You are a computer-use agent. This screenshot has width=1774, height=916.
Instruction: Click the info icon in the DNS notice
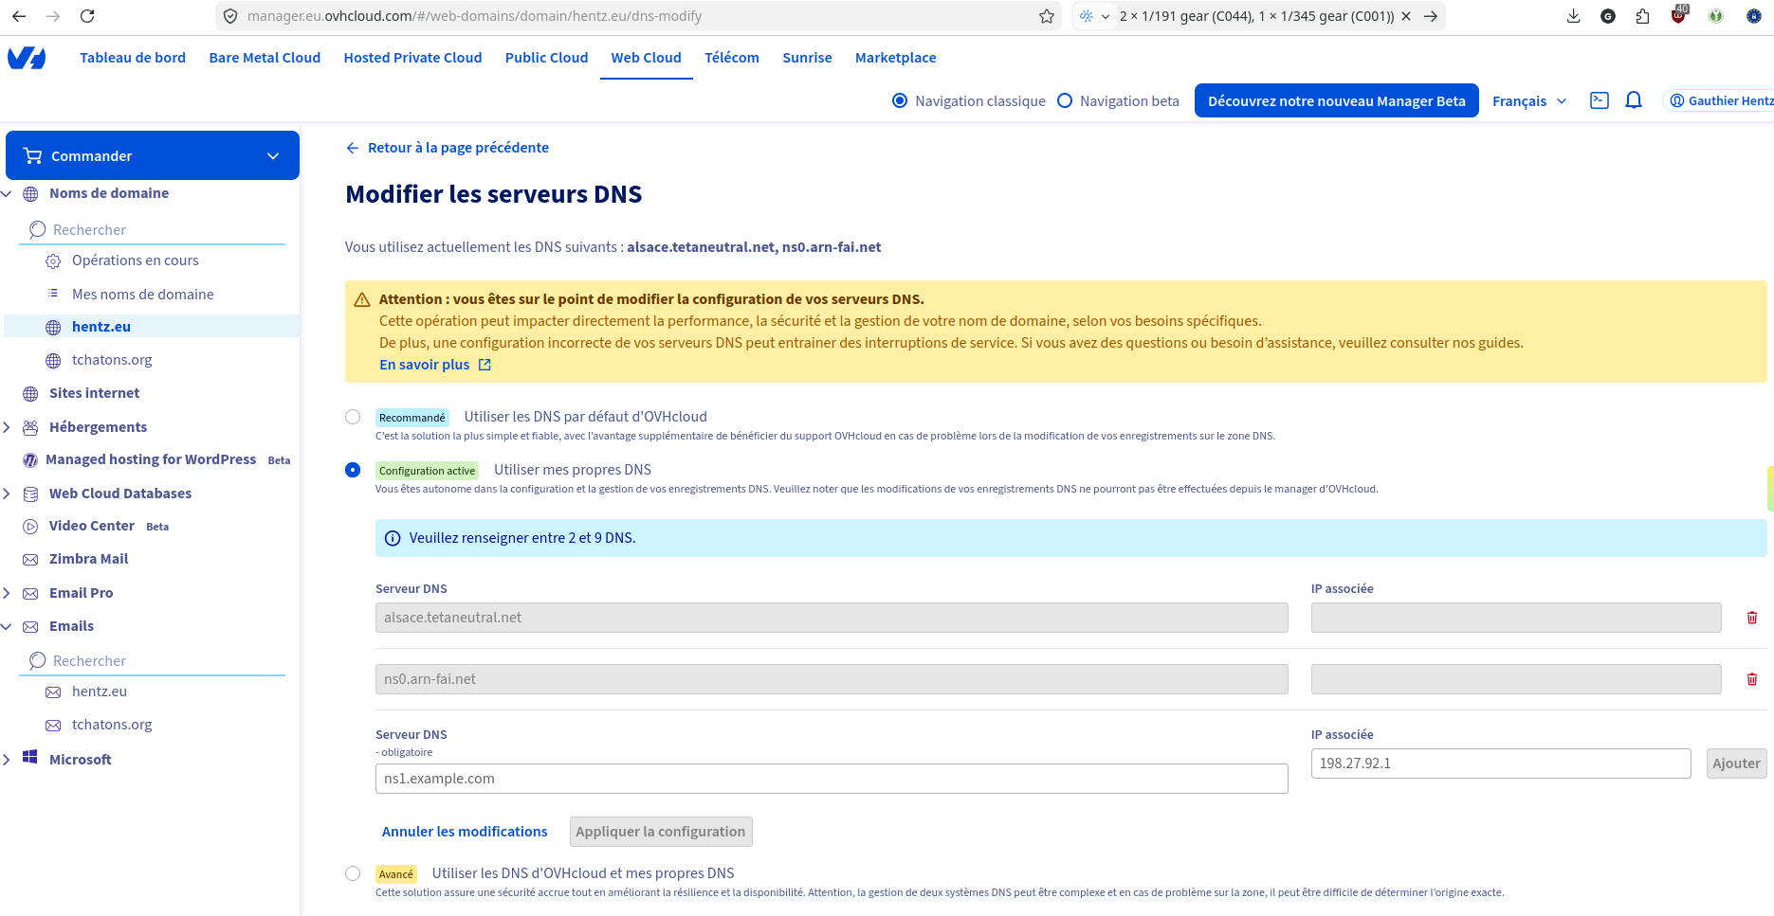393,538
